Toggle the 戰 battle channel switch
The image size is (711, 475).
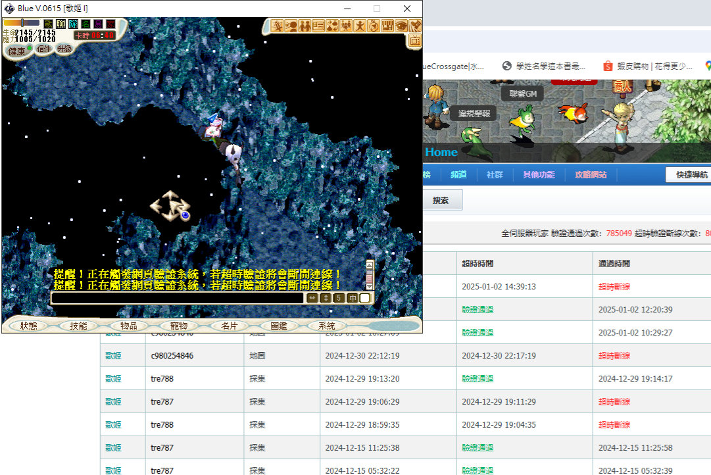pyautogui.click(x=49, y=24)
